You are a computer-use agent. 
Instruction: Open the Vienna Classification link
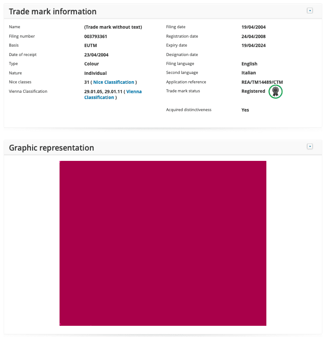tap(113, 95)
